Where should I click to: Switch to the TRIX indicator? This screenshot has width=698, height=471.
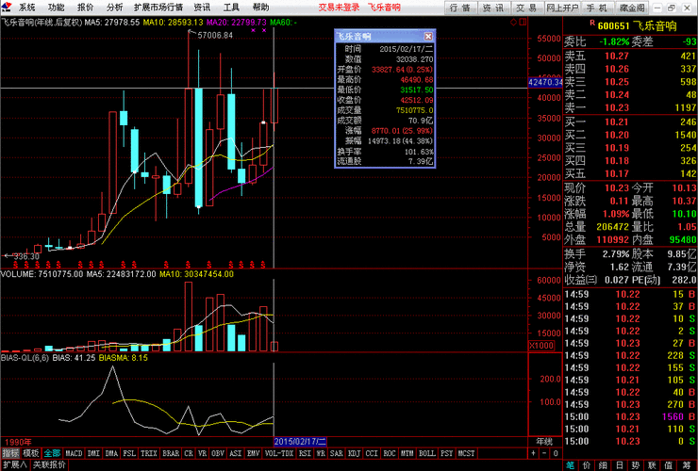[x=149, y=453]
